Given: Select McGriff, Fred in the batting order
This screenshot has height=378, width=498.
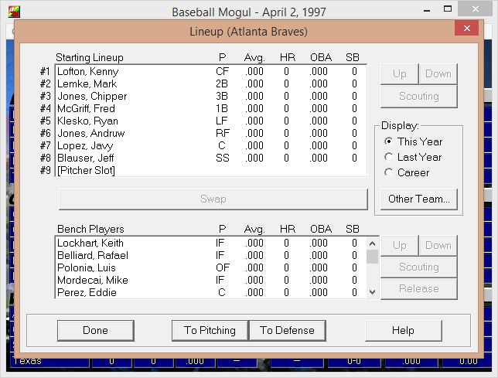Looking at the screenshot, I should (x=211, y=108).
